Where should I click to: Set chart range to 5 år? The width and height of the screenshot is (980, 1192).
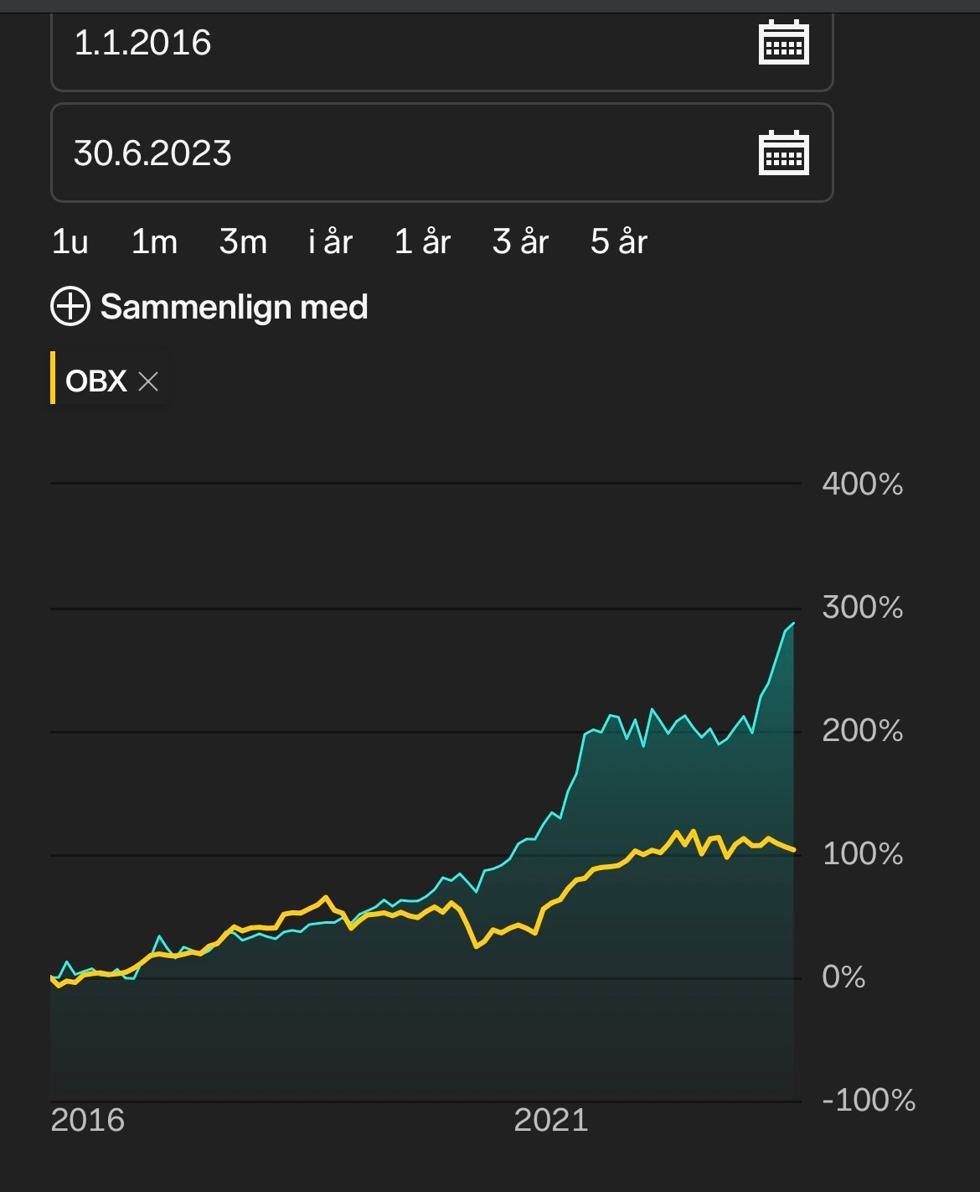click(x=619, y=242)
